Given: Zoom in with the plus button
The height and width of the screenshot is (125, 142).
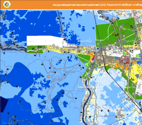Looking at the screenshot, I should 4,13.
